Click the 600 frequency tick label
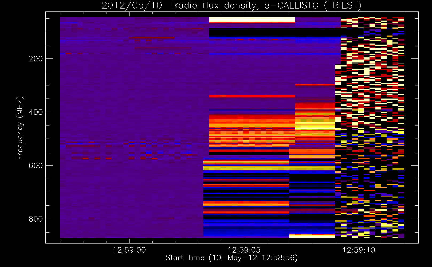Screen dimensions: 432x267 (x=36, y=166)
